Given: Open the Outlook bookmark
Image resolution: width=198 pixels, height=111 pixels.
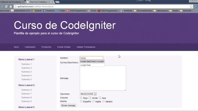Looking at the screenshot, I should pos(37,11).
